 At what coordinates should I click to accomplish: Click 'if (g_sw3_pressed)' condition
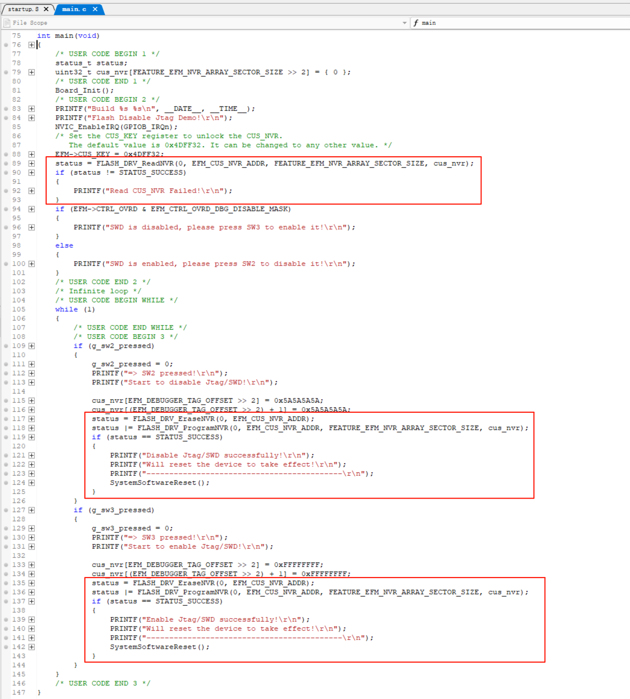tap(114, 510)
